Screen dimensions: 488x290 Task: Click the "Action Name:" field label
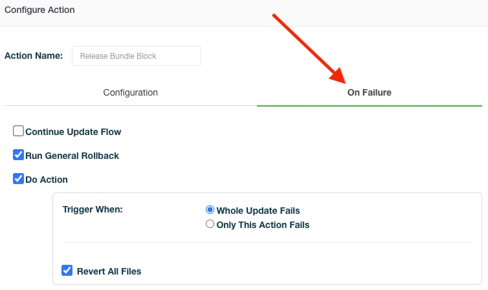click(34, 56)
